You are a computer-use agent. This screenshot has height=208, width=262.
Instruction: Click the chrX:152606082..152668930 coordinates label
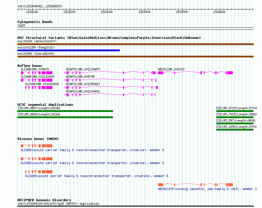[x=40, y=6]
